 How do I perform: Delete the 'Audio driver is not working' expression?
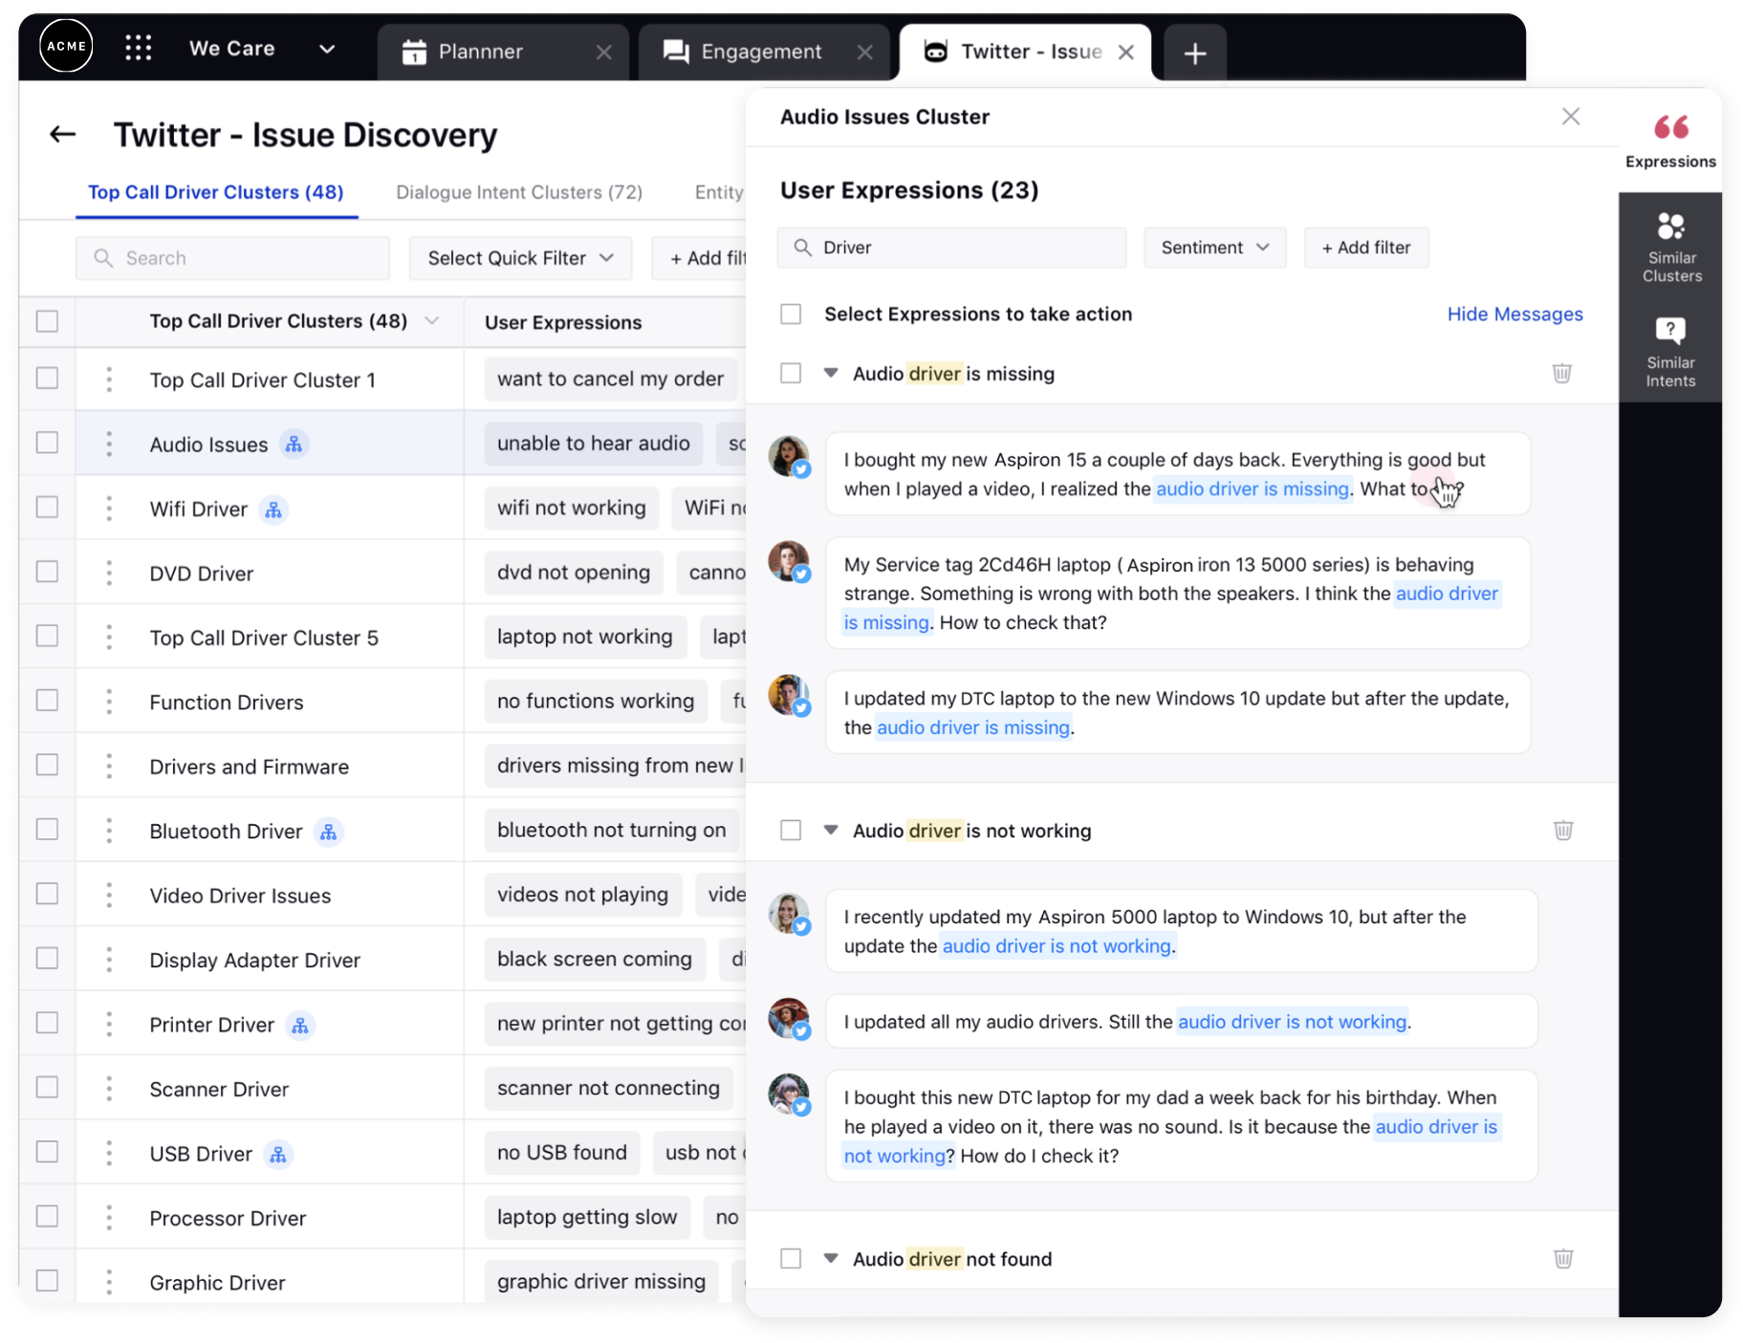tap(1562, 830)
